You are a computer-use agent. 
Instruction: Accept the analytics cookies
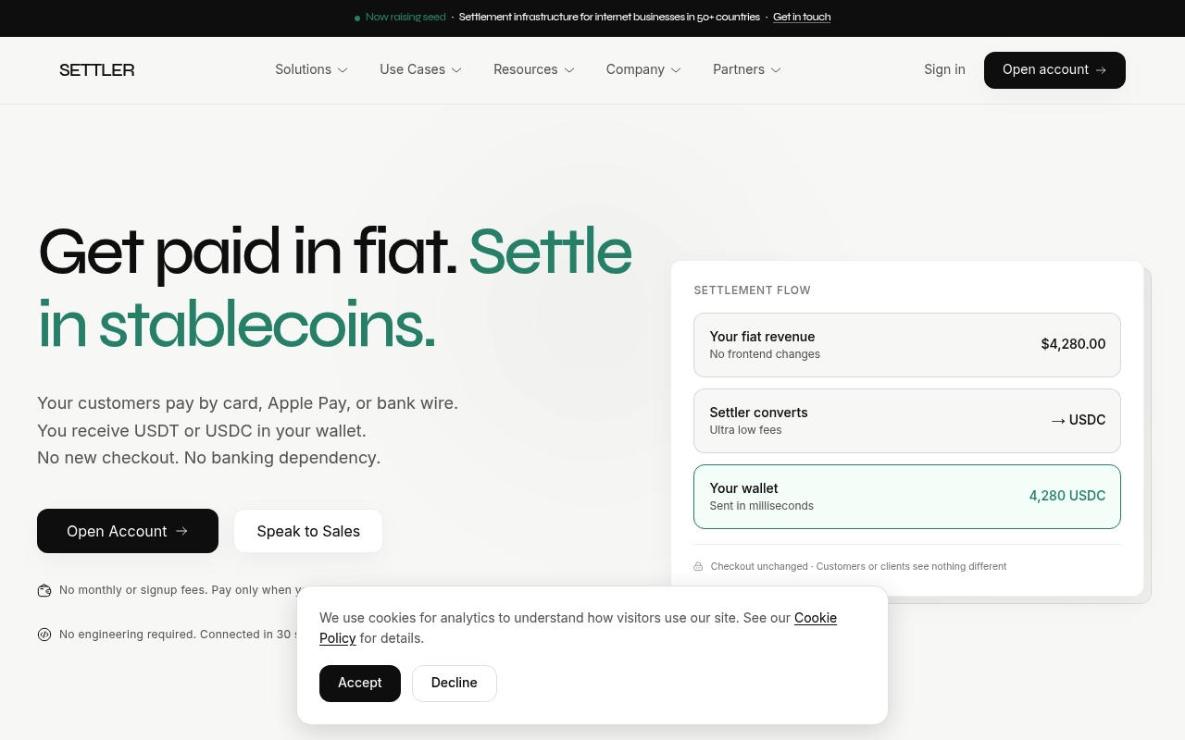pyautogui.click(x=360, y=684)
